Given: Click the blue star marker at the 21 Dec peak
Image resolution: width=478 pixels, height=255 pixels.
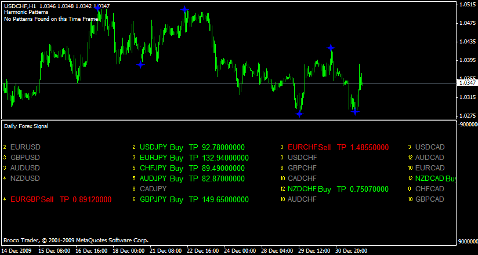Looking at the screenshot, I should tap(184, 9).
